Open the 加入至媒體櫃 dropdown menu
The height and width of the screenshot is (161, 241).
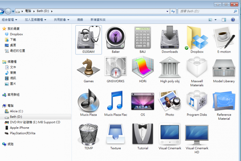[x=35, y=20]
